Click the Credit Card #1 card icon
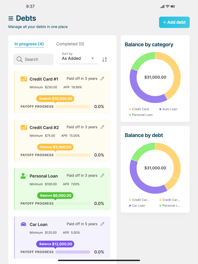 point(24,79)
